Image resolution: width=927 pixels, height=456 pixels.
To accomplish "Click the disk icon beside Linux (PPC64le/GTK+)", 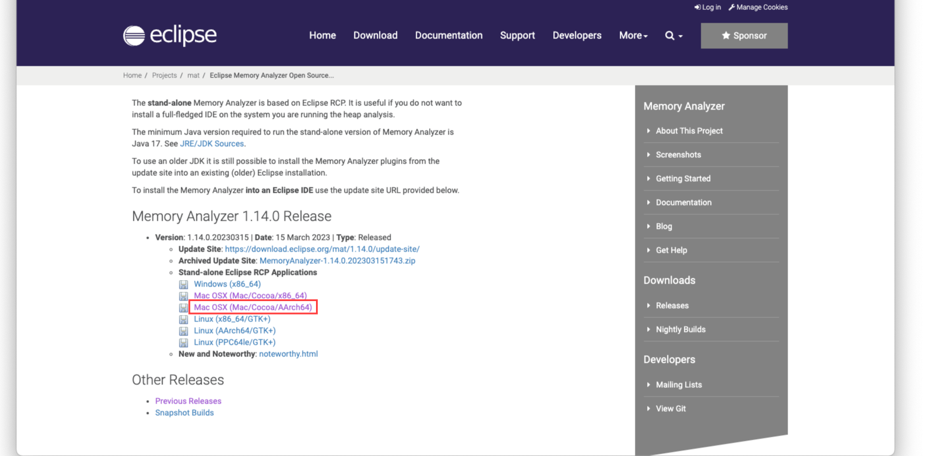I will pos(184,342).
